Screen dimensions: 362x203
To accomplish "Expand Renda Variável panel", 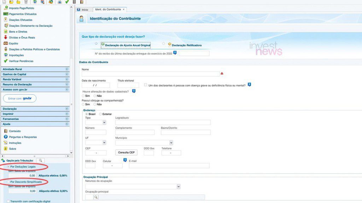I will click(x=67, y=79).
